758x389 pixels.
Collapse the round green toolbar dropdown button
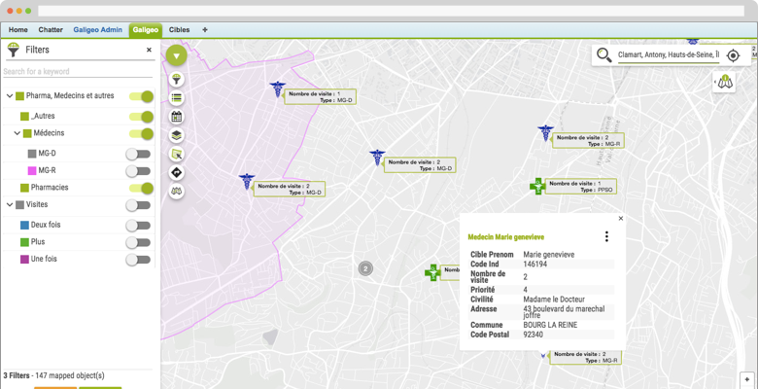176,56
